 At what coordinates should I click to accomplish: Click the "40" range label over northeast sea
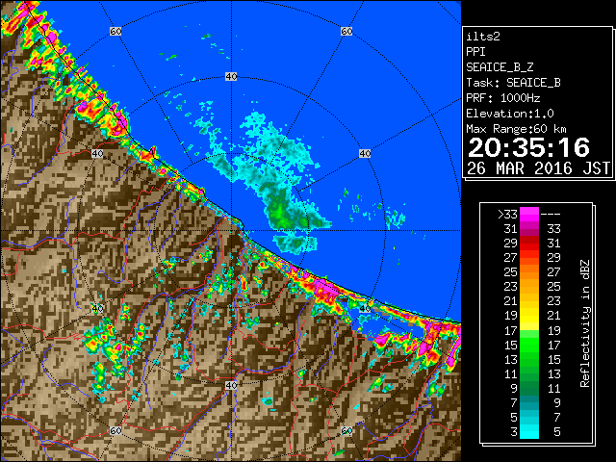365,154
